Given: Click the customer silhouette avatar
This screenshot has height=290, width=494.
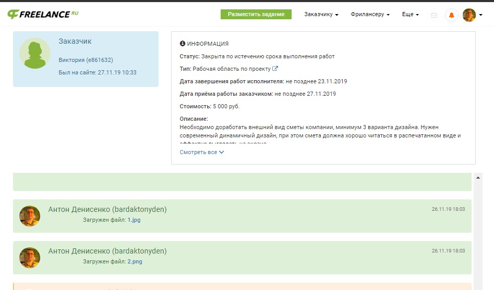Looking at the screenshot, I should 35,54.
